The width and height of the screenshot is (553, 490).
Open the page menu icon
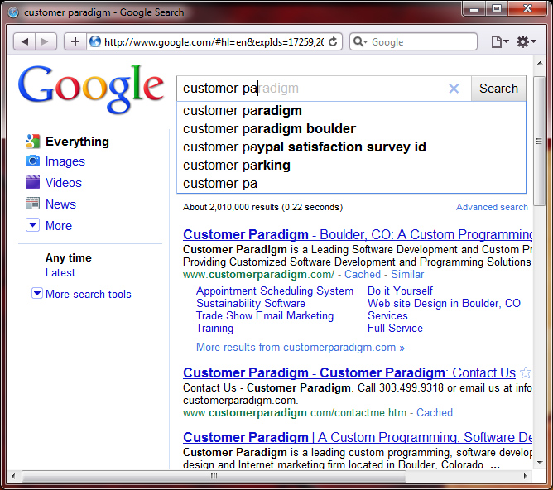tap(500, 42)
